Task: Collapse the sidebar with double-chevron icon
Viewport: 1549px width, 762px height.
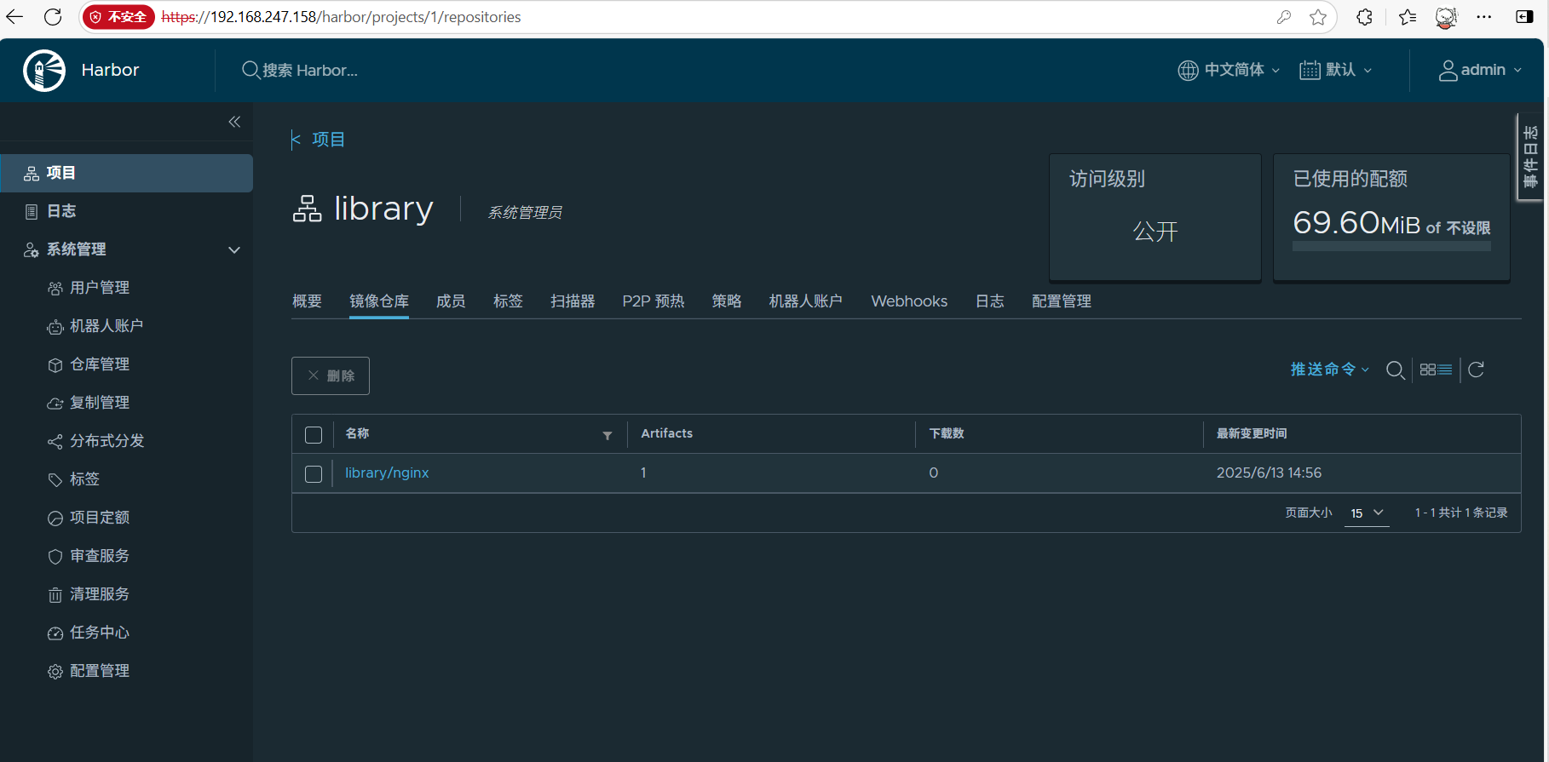Action: [234, 122]
